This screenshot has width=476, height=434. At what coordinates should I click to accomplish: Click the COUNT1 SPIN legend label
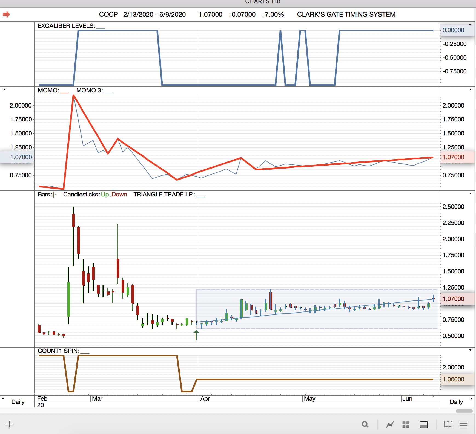(x=59, y=351)
